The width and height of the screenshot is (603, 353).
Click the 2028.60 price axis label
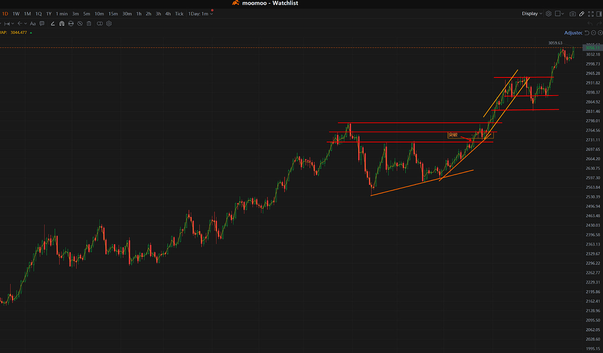[x=593, y=339]
